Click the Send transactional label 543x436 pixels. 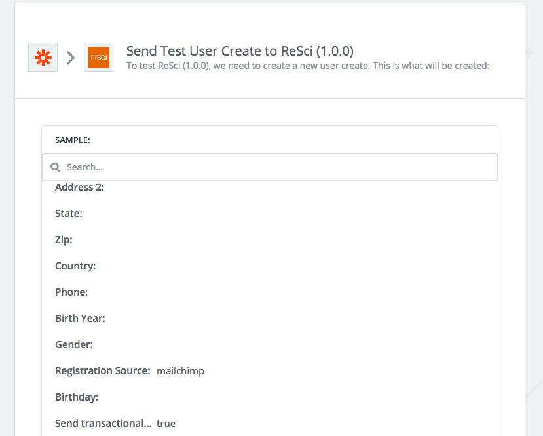(103, 423)
